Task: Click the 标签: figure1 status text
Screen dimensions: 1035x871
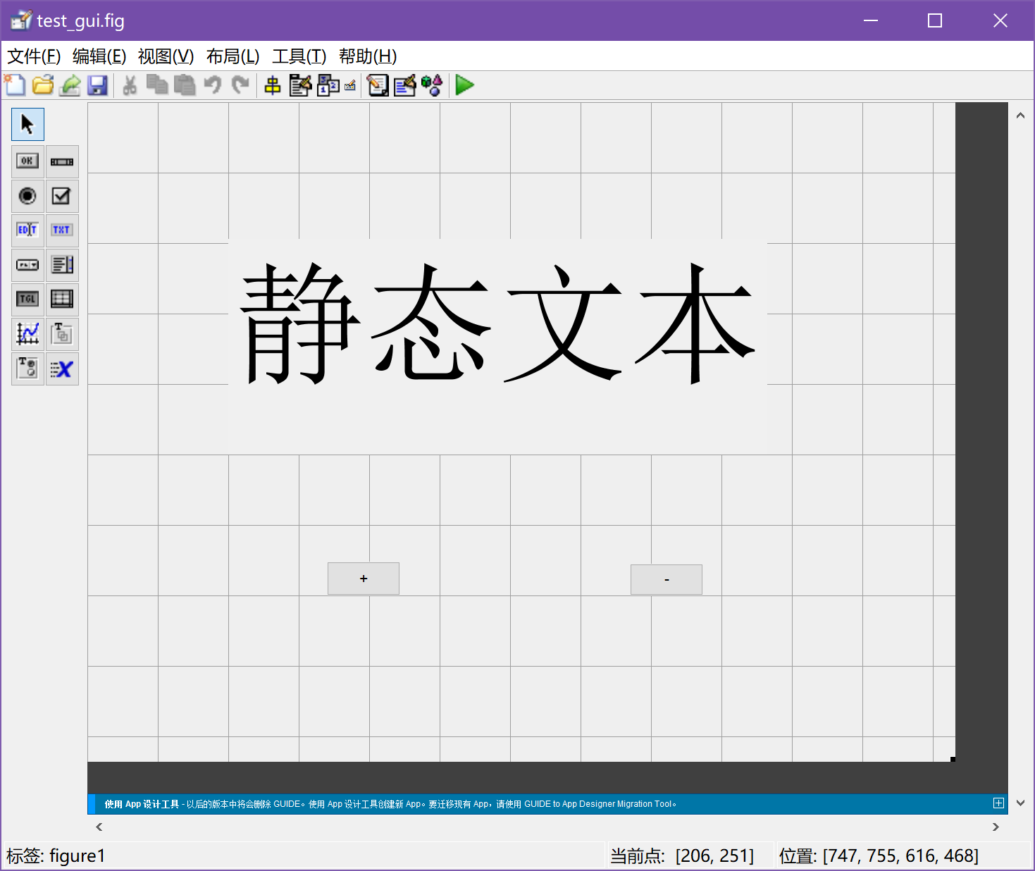Action: pos(56,855)
